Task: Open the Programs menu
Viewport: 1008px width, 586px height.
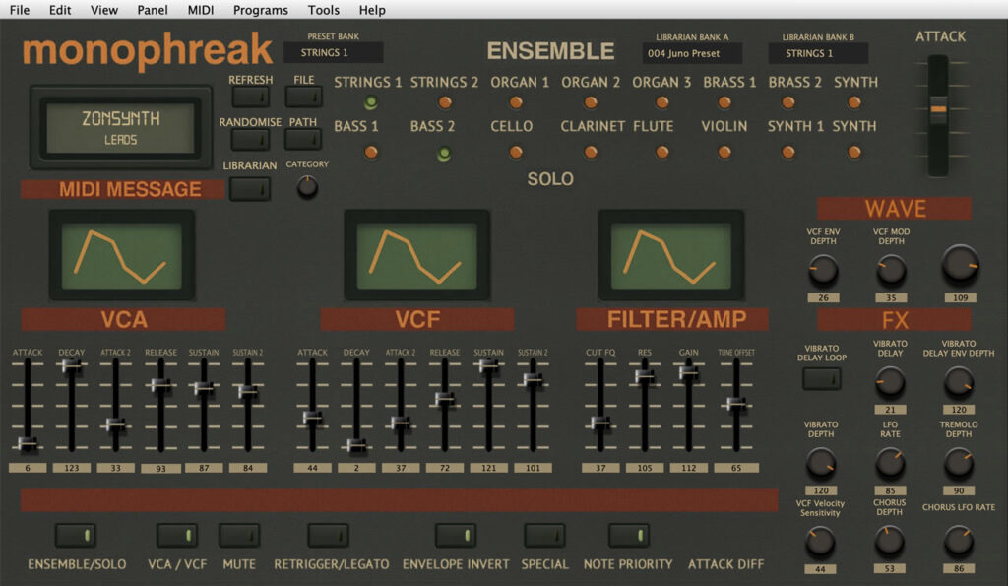Action: (261, 10)
